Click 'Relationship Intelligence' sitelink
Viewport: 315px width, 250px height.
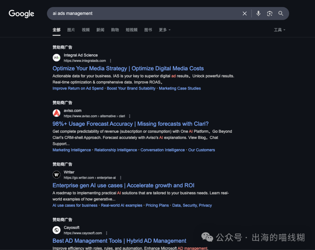click(116, 150)
